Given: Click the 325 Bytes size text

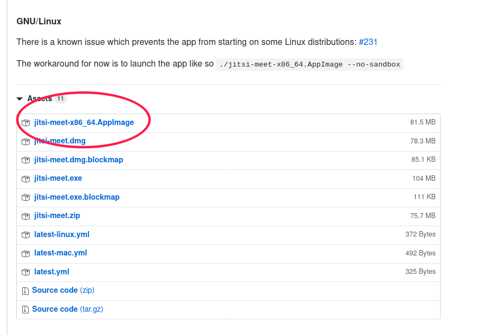Looking at the screenshot, I should coord(421,272).
